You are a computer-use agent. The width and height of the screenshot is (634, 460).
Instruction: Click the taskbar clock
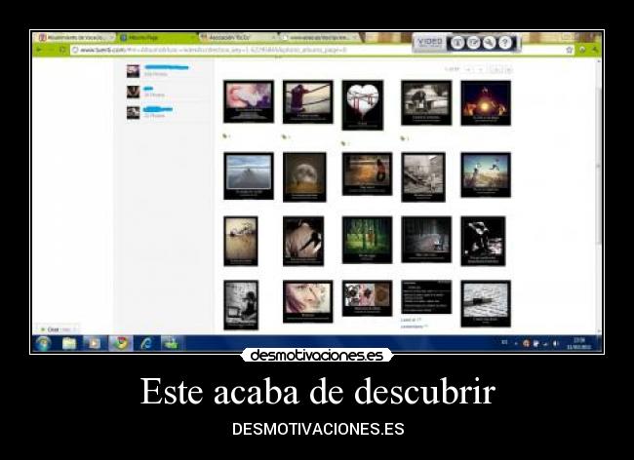coord(579,344)
